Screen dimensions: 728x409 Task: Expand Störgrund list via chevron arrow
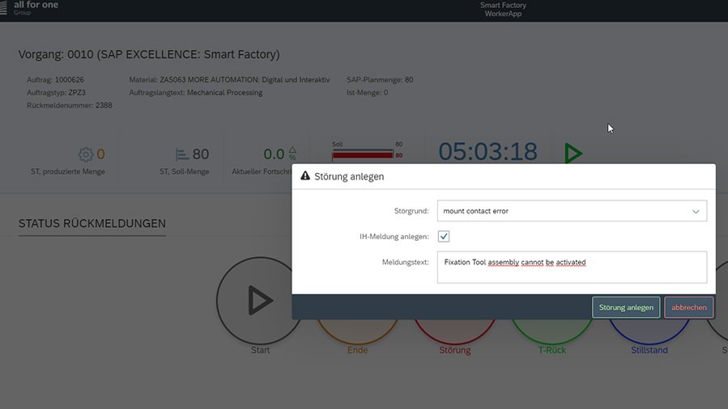(x=696, y=211)
